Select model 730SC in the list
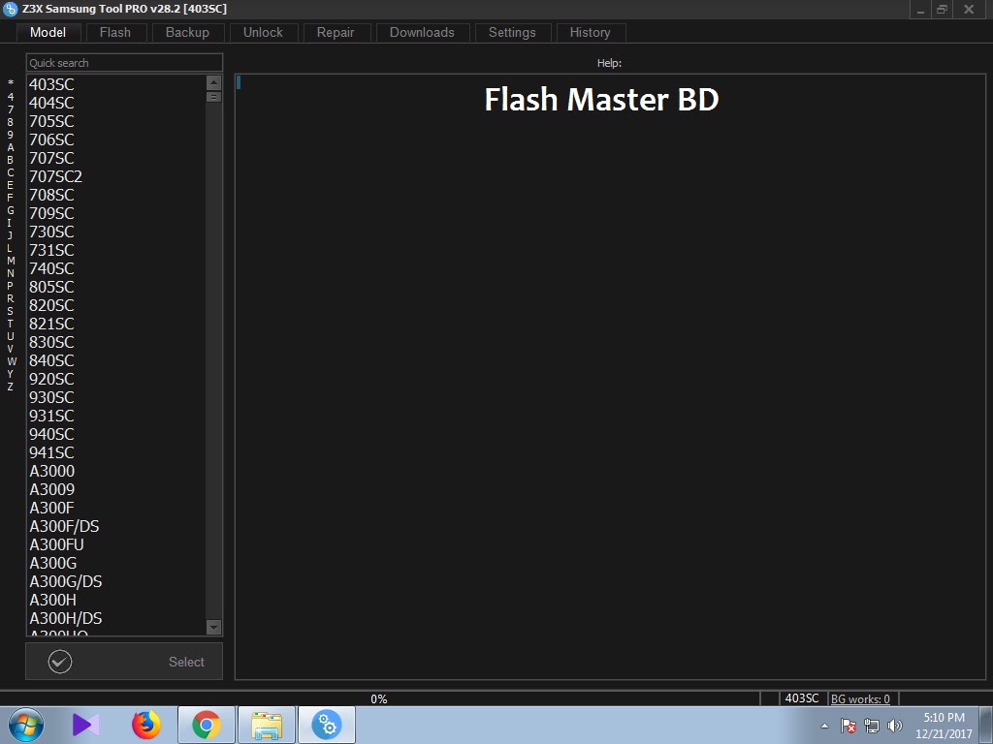The width and height of the screenshot is (993, 744). (x=116, y=232)
